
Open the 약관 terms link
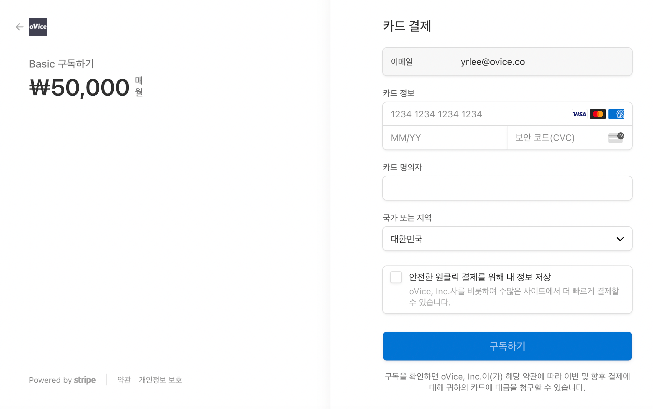(124, 380)
